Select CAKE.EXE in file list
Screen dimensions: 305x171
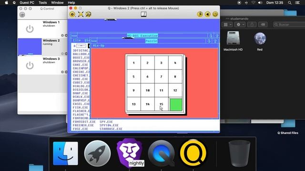tap(81, 65)
